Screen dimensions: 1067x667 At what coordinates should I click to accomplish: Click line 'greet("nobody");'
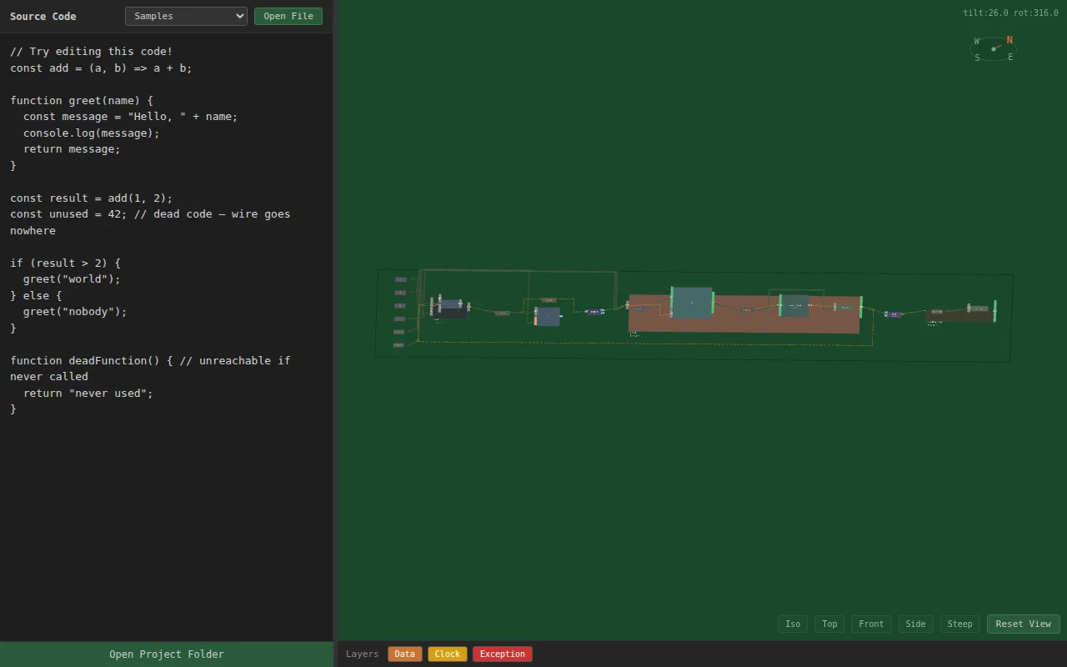coord(75,312)
